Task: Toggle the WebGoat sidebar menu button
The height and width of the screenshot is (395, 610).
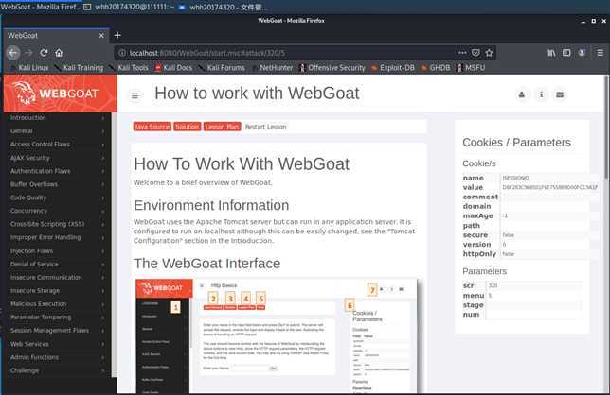Action: tap(135, 95)
